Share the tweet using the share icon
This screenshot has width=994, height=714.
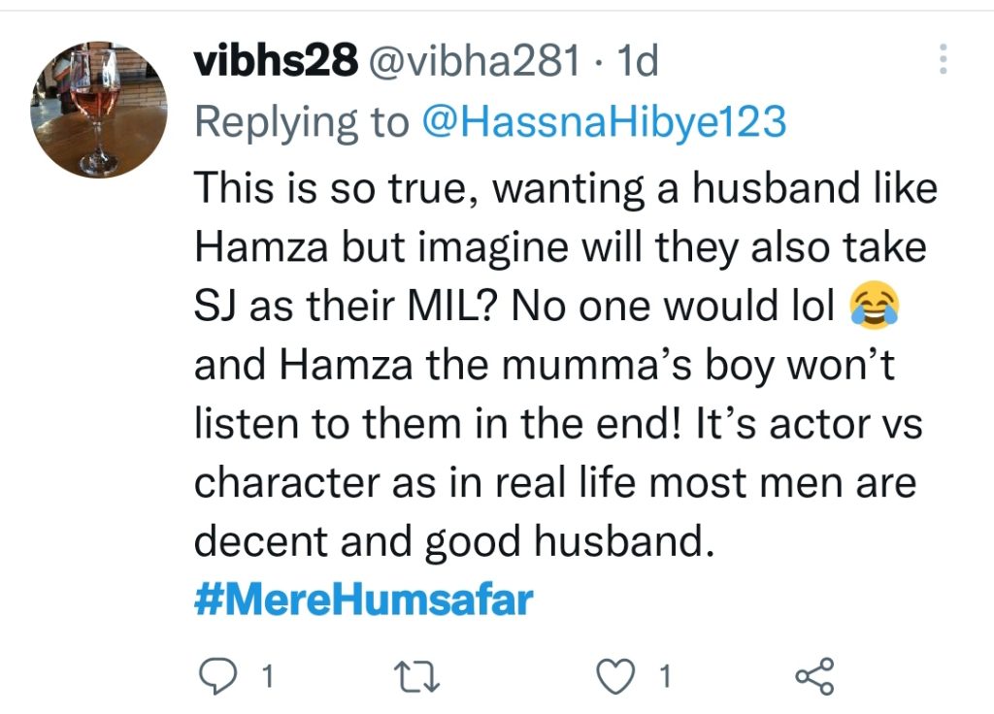[815, 676]
